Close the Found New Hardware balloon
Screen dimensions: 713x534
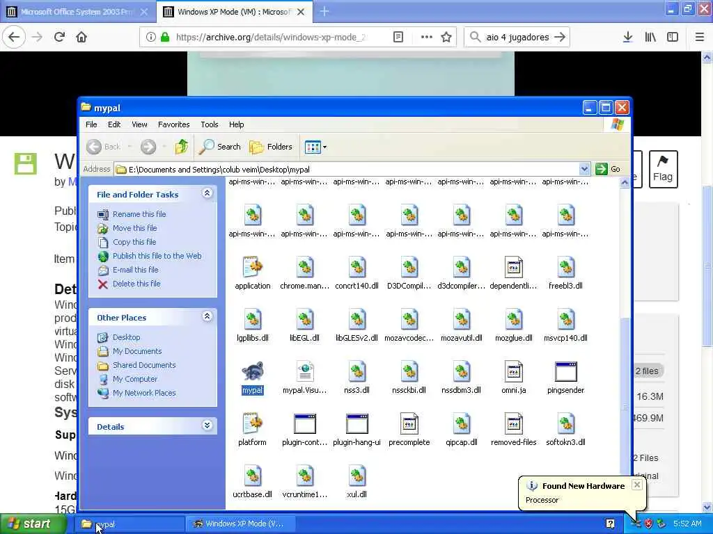[x=637, y=485]
